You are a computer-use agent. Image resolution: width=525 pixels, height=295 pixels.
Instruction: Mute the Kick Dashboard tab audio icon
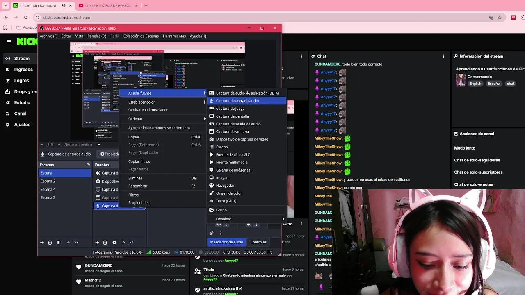point(64,5)
